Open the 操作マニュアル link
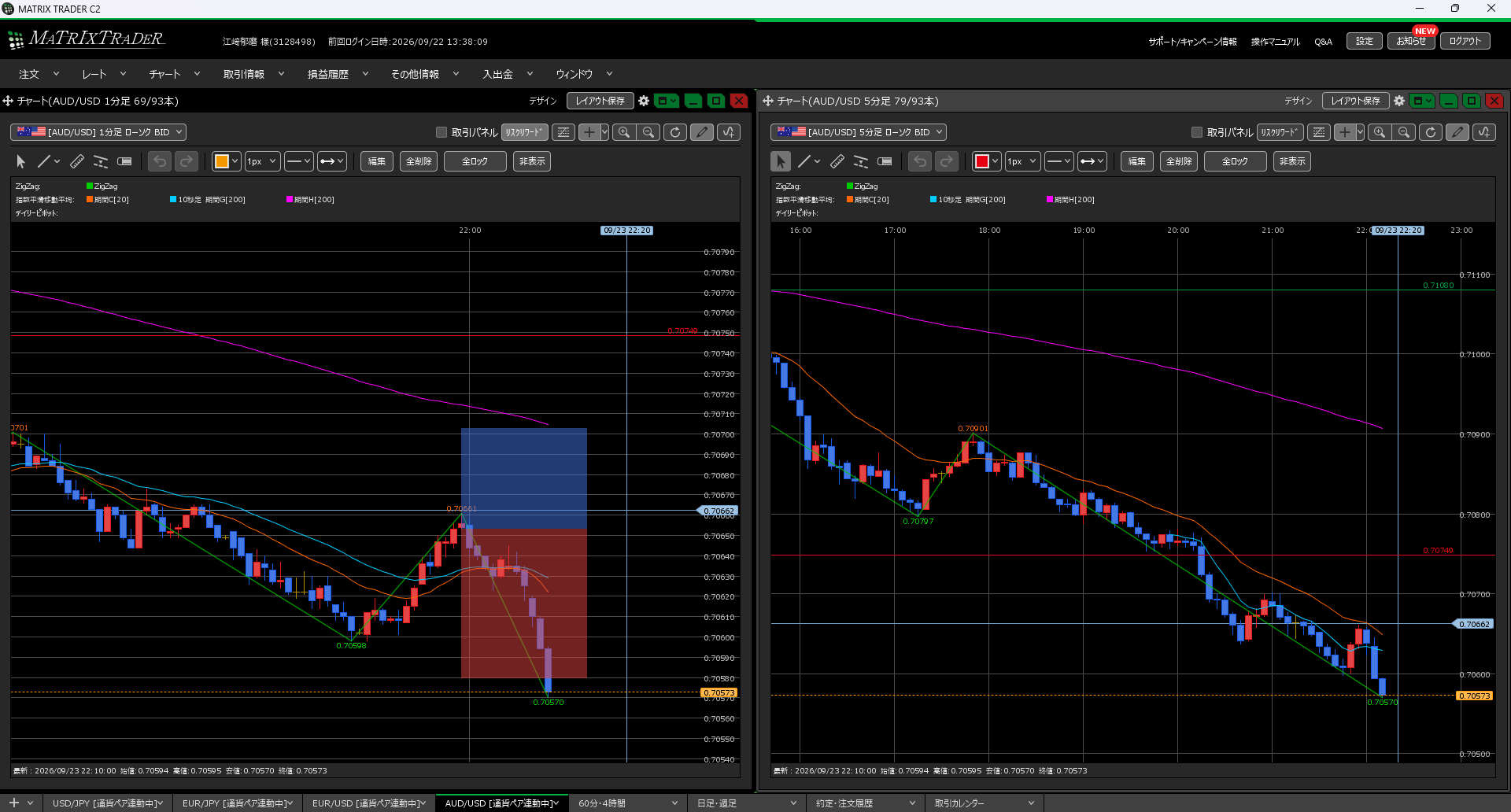 [x=1275, y=42]
